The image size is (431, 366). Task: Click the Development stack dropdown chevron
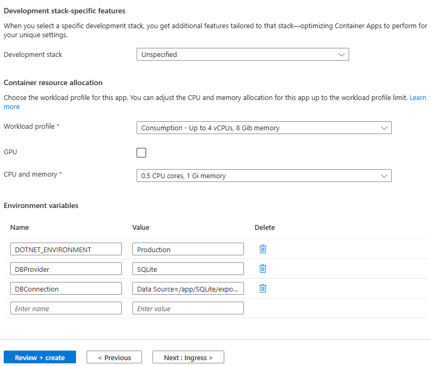[342, 54]
